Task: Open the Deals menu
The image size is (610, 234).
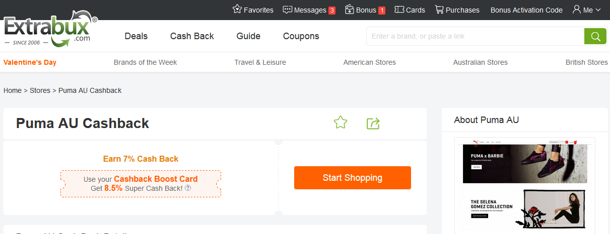Action: click(136, 36)
